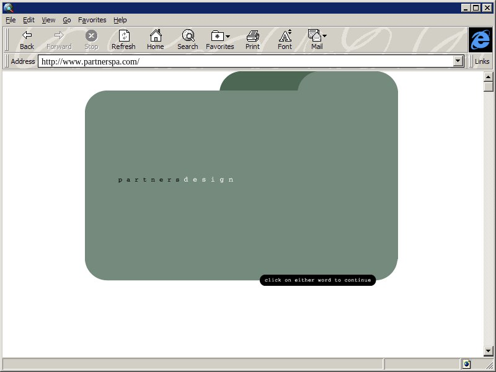Image resolution: width=496 pixels, height=372 pixels.
Task: Click the Internet Explorer logo icon
Action: [480, 40]
